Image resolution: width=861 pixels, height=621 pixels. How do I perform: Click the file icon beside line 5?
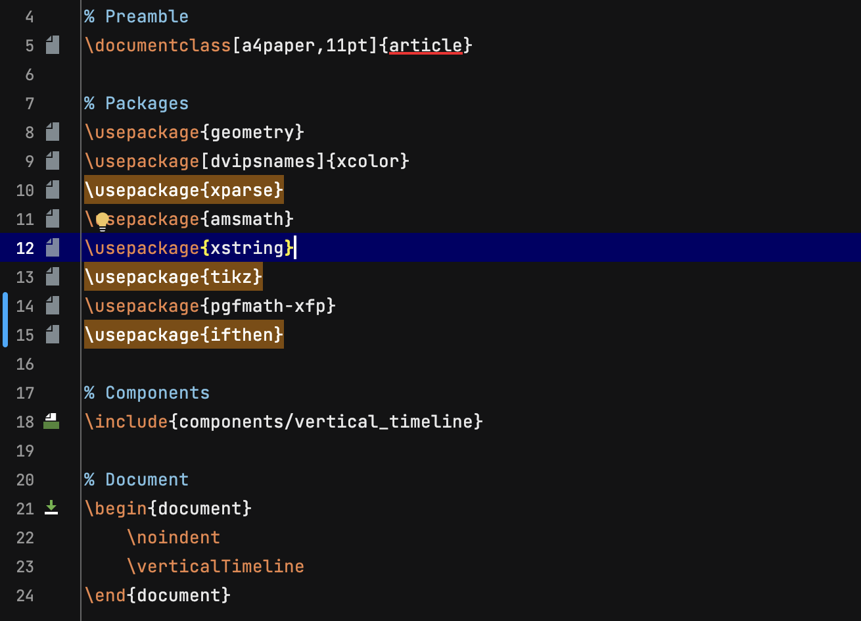53,45
